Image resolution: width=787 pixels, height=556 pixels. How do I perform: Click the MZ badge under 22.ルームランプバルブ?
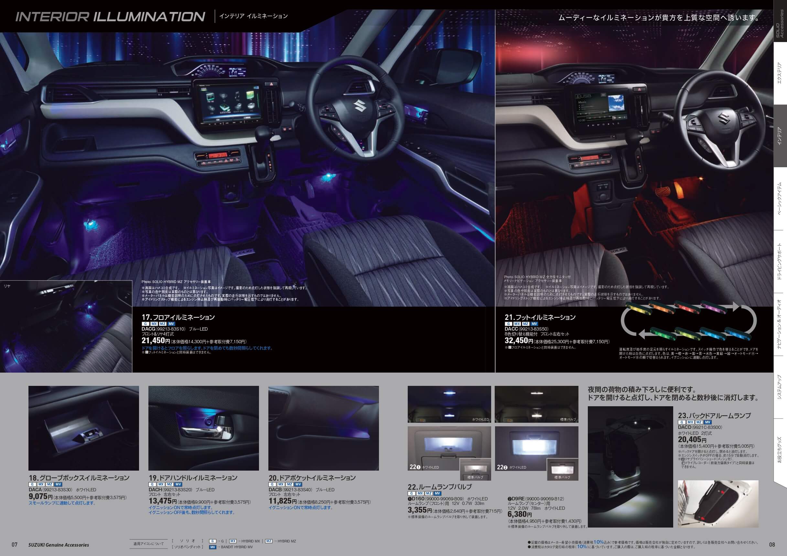click(428, 494)
